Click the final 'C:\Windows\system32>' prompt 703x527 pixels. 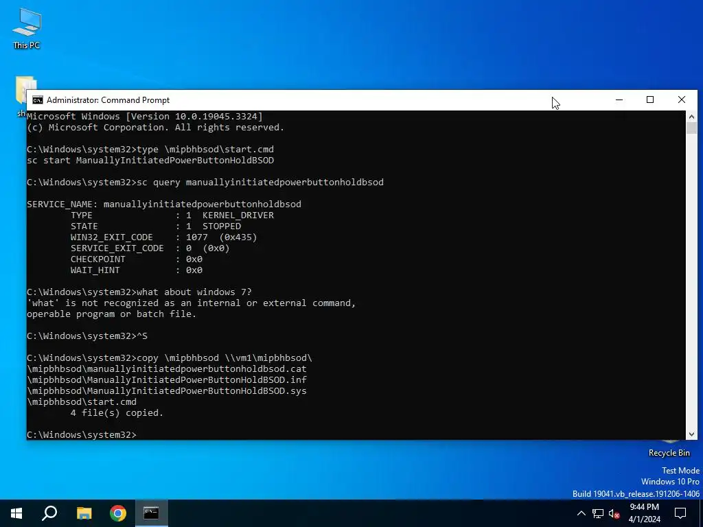(82, 434)
